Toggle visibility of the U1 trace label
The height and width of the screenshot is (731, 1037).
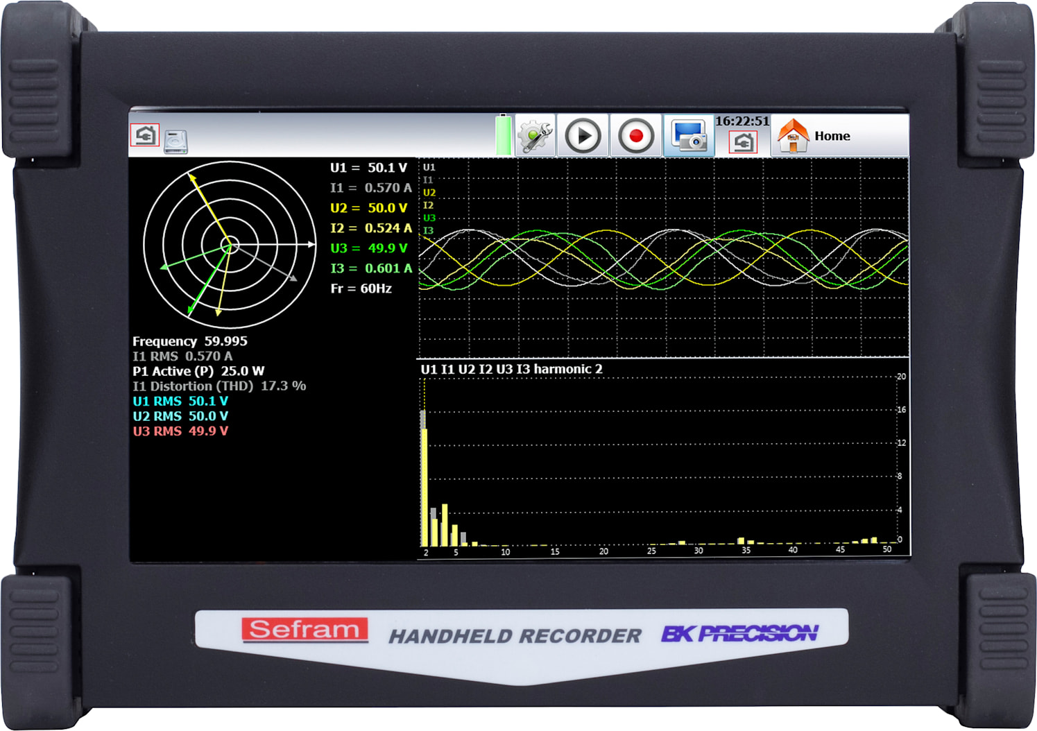coord(428,167)
